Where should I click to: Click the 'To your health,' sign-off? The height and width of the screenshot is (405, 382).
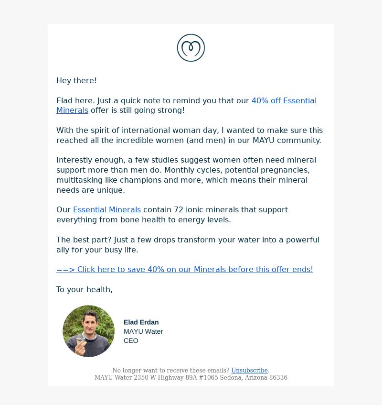85,290
